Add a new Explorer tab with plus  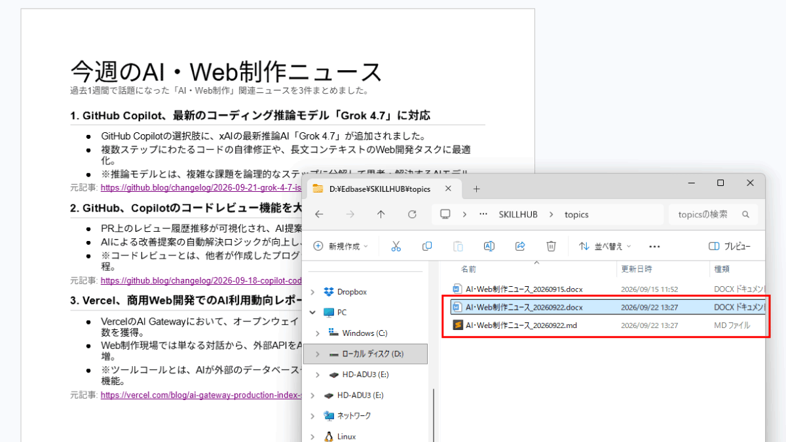click(x=476, y=189)
